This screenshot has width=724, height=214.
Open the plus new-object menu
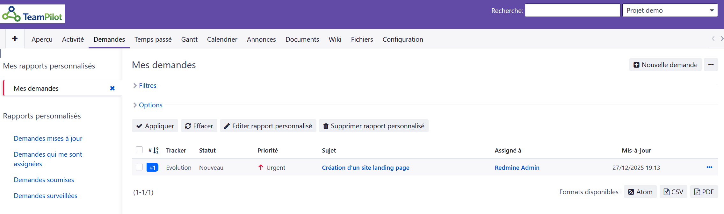pyautogui.click(x=15, y=39)
